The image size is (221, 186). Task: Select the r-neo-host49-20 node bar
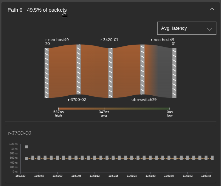(x=46, y=73)
